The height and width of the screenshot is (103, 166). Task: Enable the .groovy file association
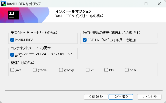coord(61,70)
